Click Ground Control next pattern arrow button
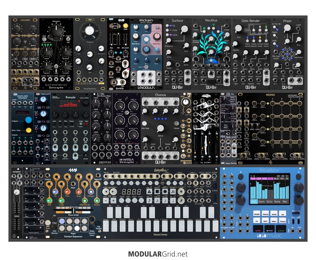316x260 pixels. click(113, 191)
